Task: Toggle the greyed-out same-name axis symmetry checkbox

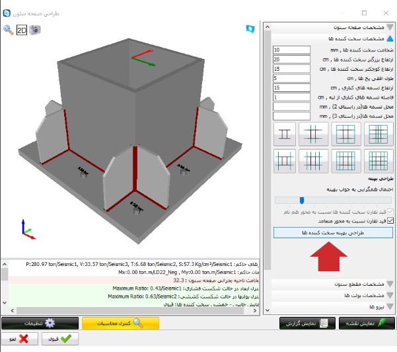Action: [390, 212]
